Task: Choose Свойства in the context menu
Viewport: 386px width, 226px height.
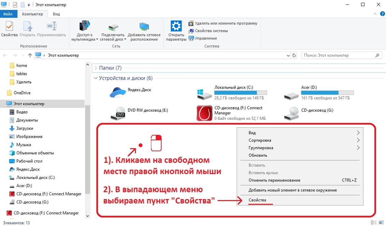Action: (300, 200)
